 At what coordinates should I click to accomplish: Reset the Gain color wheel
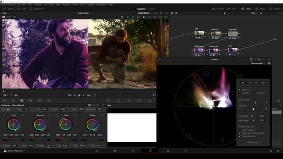(76, 115)
